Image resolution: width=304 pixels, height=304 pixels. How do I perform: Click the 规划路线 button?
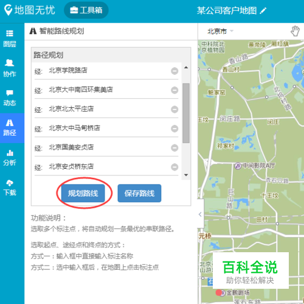83,193
